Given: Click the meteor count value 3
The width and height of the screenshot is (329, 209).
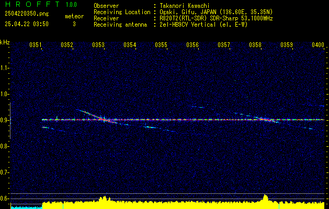Looking at the screenshot, I should tap(74, 24).
